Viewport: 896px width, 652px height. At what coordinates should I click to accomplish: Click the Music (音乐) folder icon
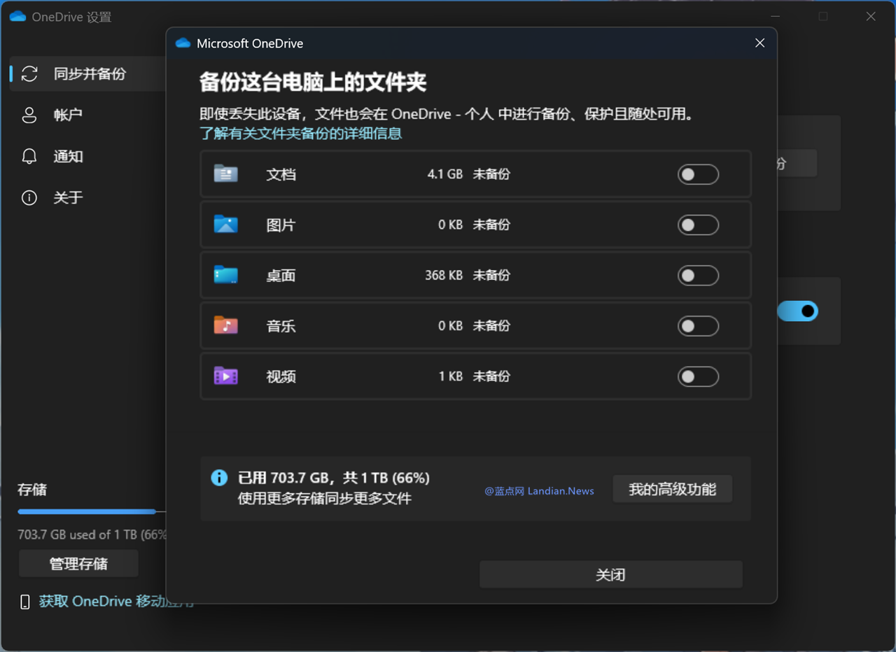coord(225,325)
